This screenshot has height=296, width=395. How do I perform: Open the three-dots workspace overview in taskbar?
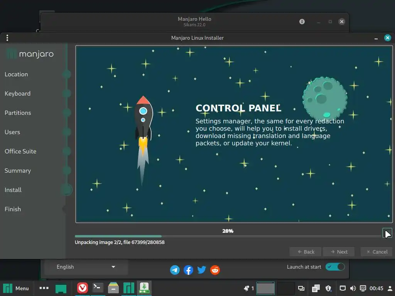[x=44, y=288]
